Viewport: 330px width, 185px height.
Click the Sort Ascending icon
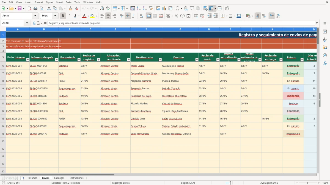click(x=139, y=8)
